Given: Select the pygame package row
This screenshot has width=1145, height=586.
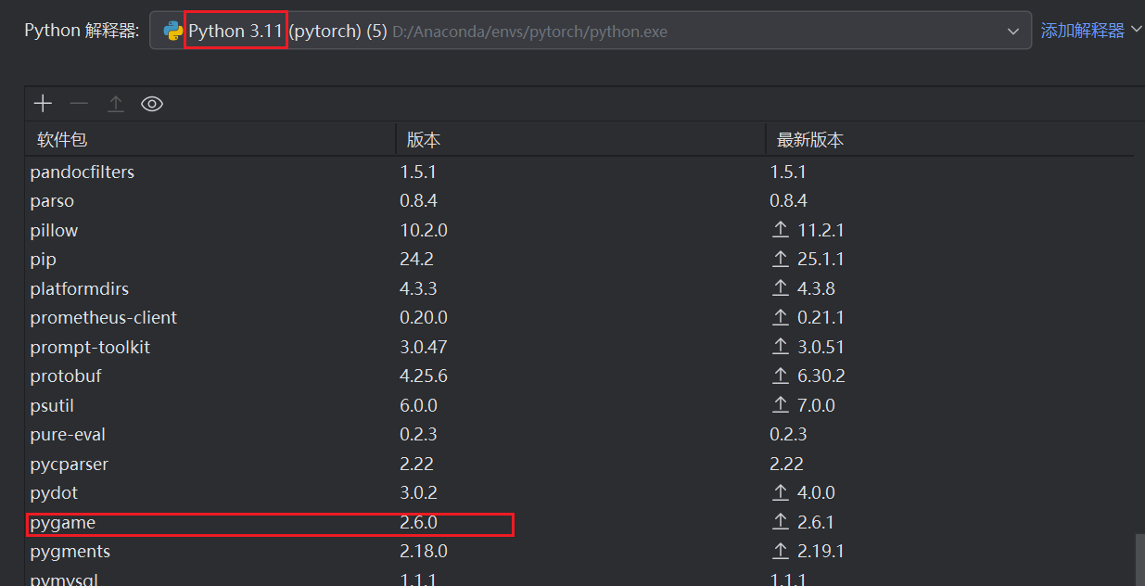Looking at the screenshot, I should coord(579,522).
